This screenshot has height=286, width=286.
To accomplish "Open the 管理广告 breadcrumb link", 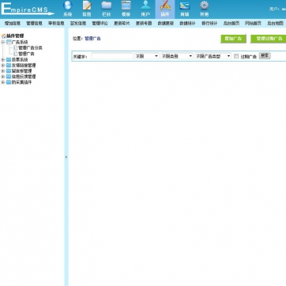I will click(x=92, y=39).
